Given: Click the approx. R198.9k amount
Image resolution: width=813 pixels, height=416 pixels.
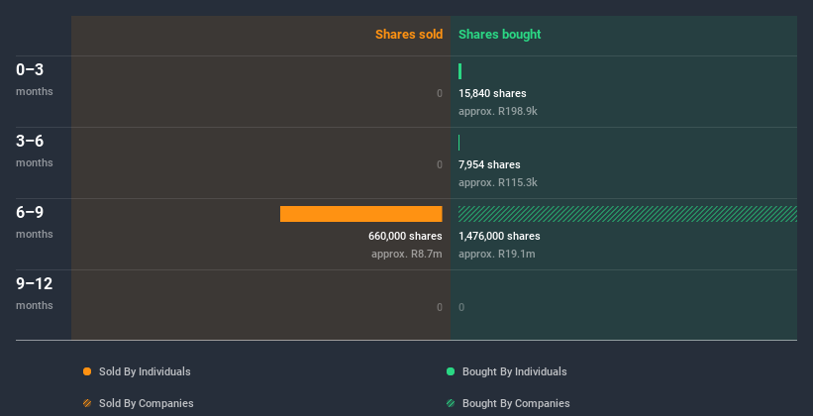Looking at the screenshot, I should (x=498, y=111).
